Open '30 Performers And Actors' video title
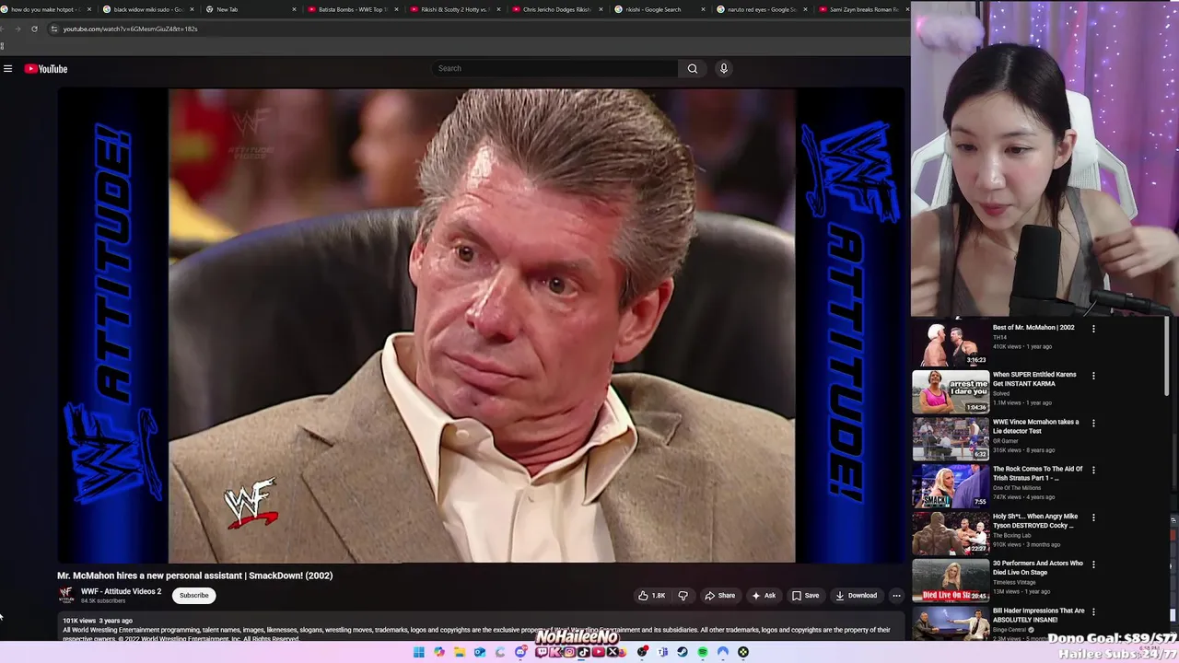This screenshot has width=1179, height=663. click(x=1038, y=567)
